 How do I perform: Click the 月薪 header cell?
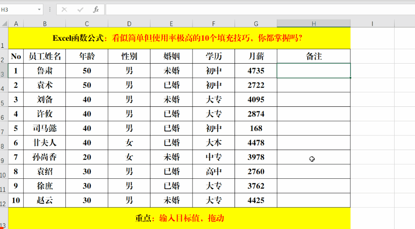[x=256, y=56]
